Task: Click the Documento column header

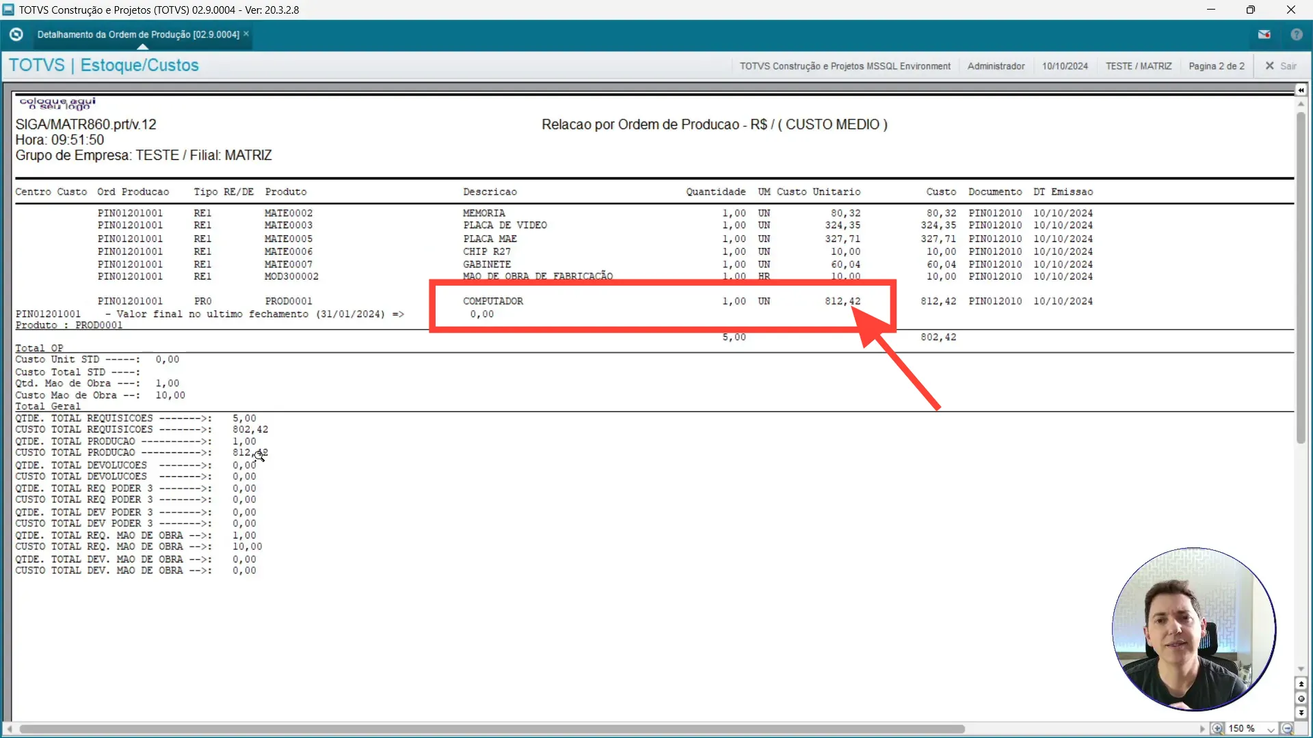Action: [x=995, y=192]
